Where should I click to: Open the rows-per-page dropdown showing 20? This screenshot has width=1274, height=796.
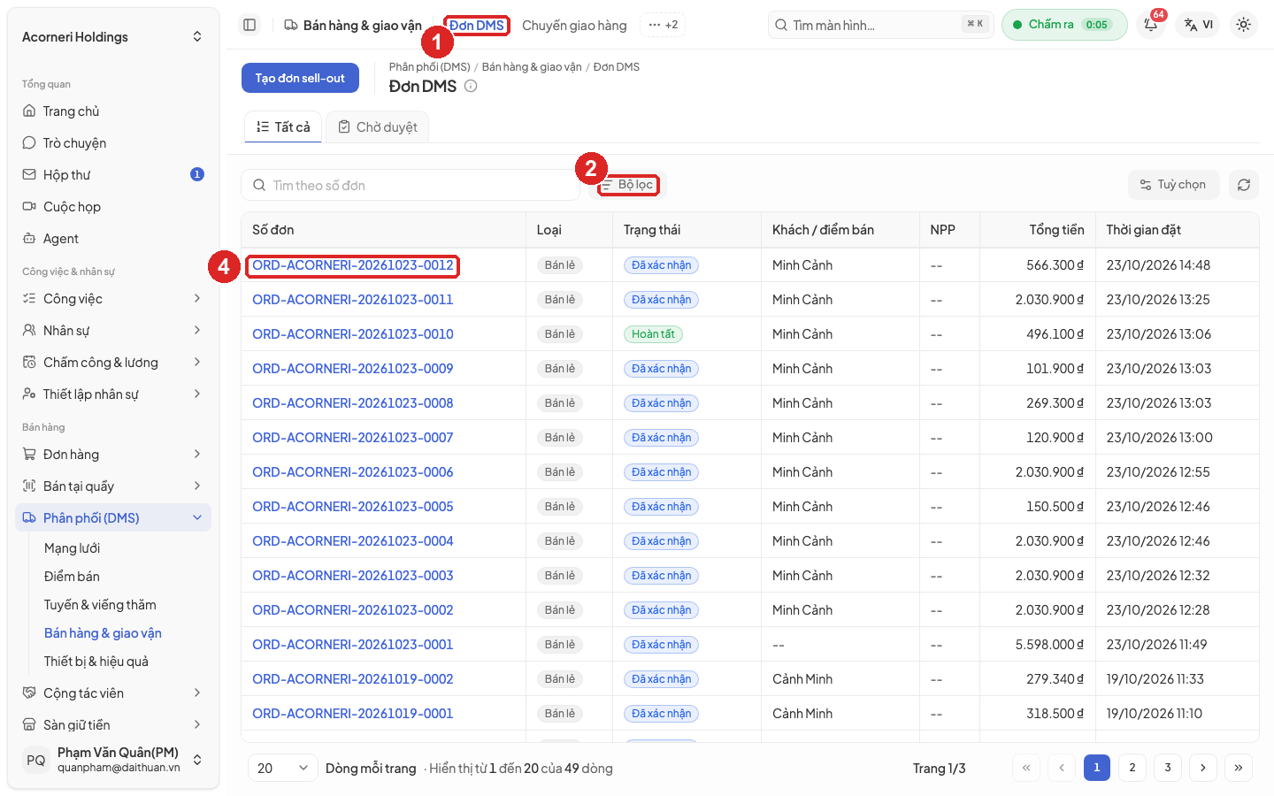pyautogui.click(x=283, y=768)
